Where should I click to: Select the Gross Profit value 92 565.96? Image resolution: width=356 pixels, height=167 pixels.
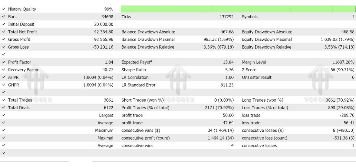[104, 40]
